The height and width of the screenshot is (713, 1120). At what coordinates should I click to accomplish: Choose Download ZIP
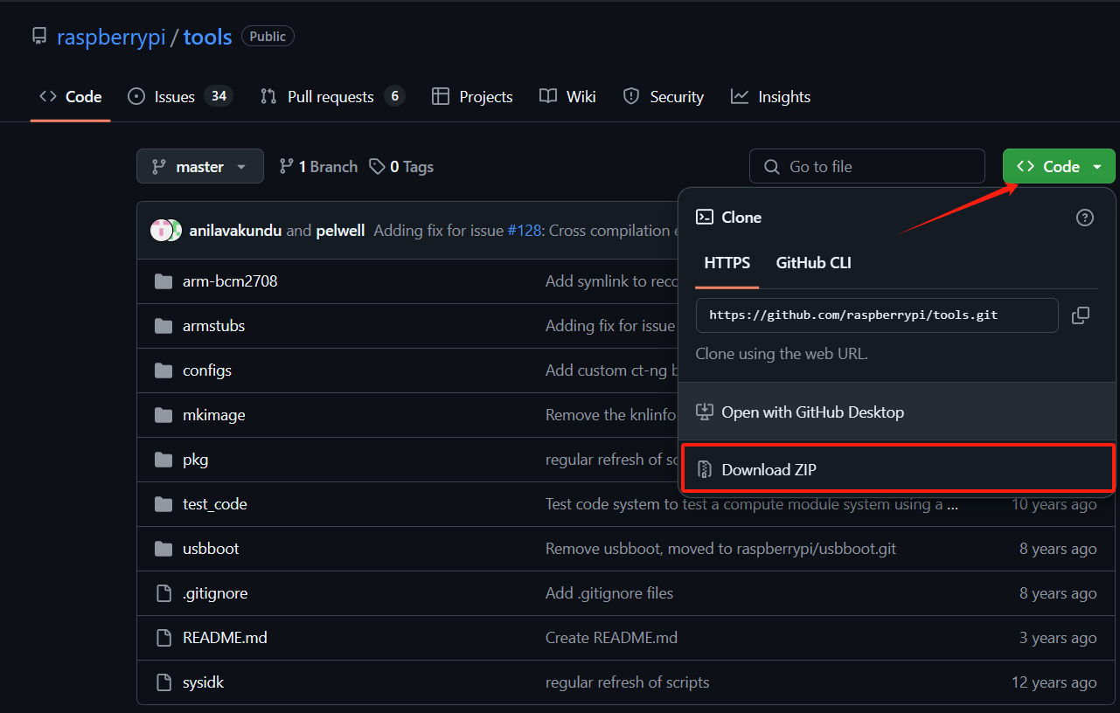897,469
